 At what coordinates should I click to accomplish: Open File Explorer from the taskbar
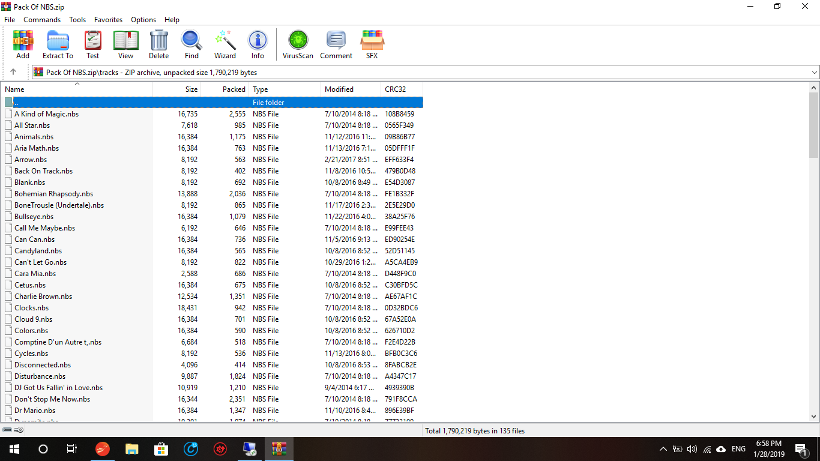click(x=131, y=449)
